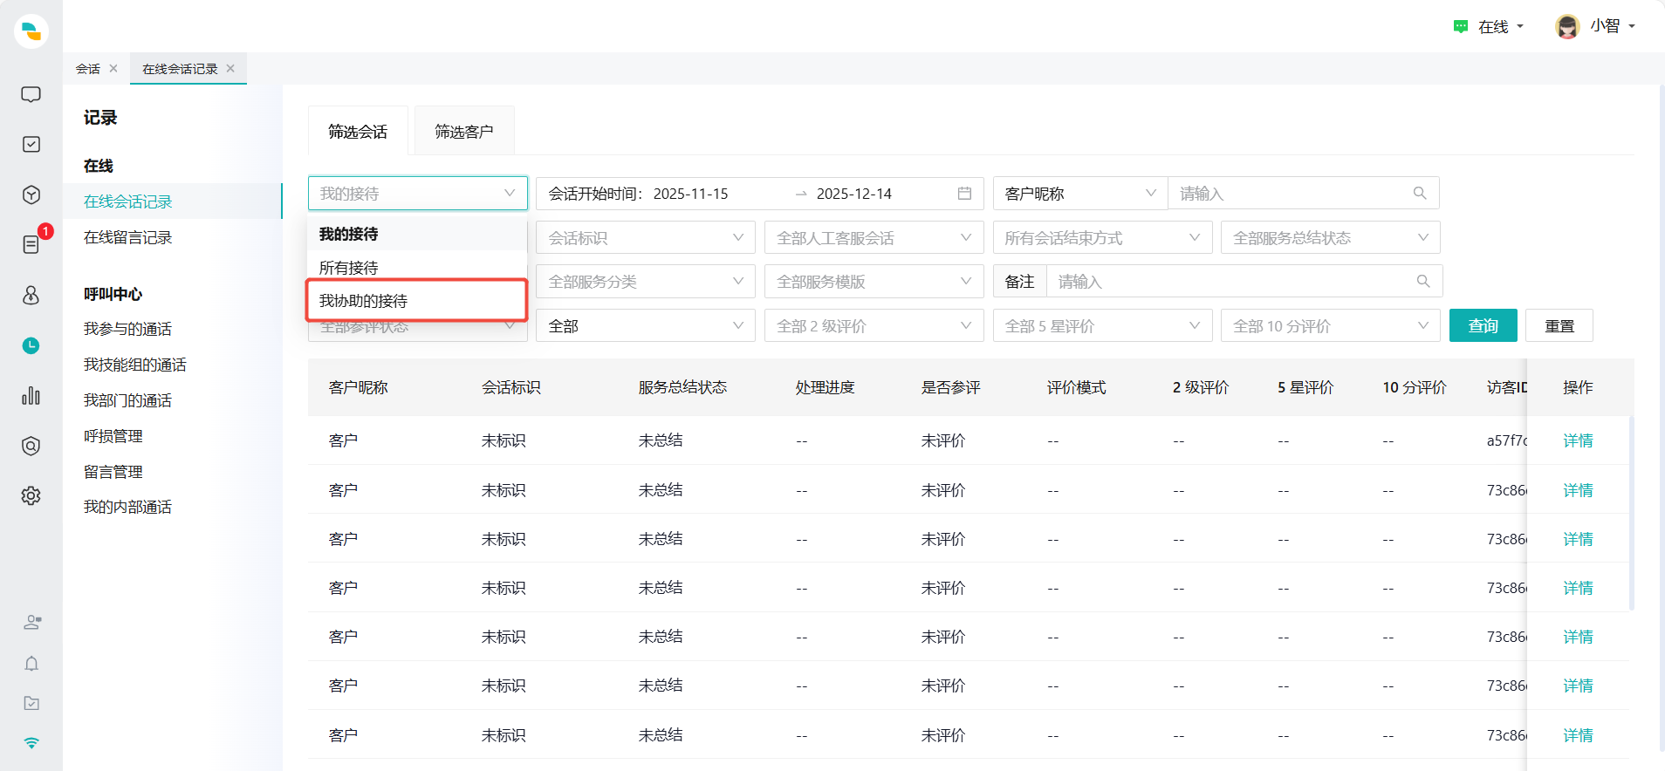This screenshot has height=771, width=1665.
Task: Click the 重置 reset button
Action: 1559,326
